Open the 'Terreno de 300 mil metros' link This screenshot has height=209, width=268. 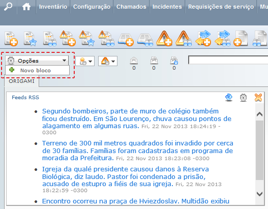pos(138,151)
